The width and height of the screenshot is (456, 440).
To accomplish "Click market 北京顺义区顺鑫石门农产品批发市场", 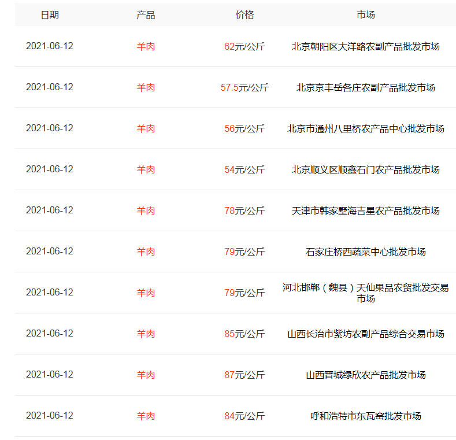I will (x=366, y=169).
